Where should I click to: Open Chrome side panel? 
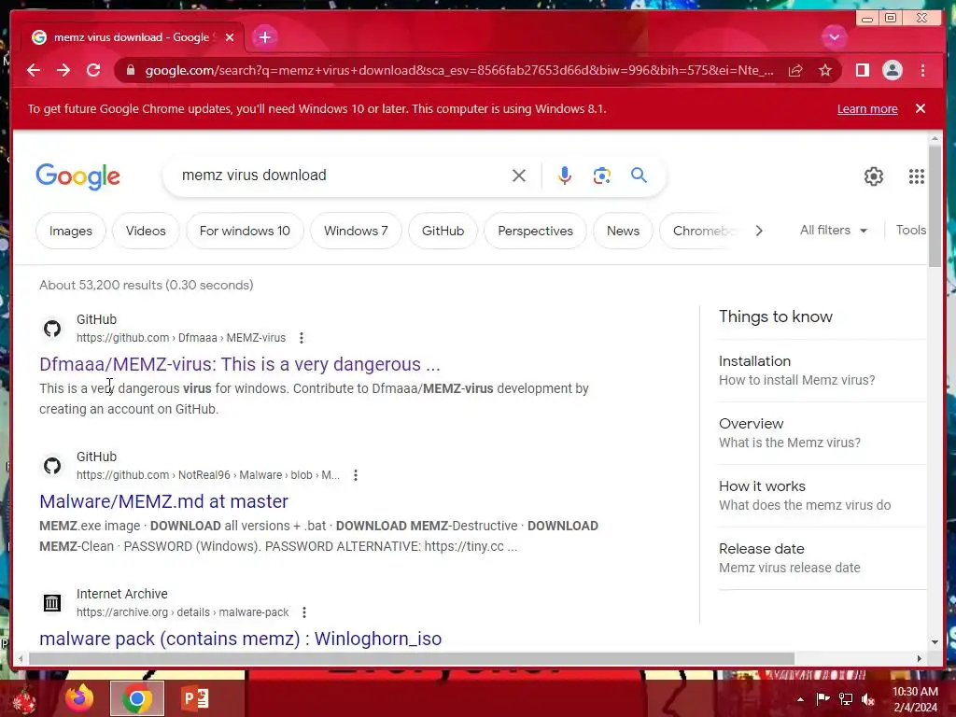(862, 70)
